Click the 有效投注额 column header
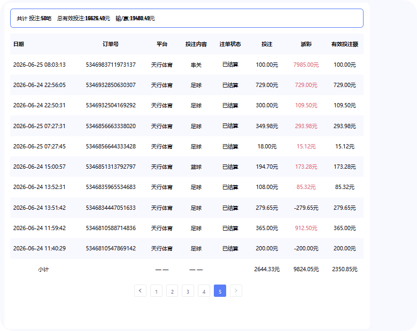Viewport: 417px width, 331px height. coord(345,44)
